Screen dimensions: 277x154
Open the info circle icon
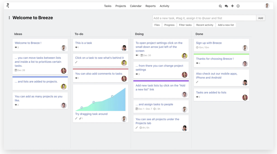coord(238,6)
